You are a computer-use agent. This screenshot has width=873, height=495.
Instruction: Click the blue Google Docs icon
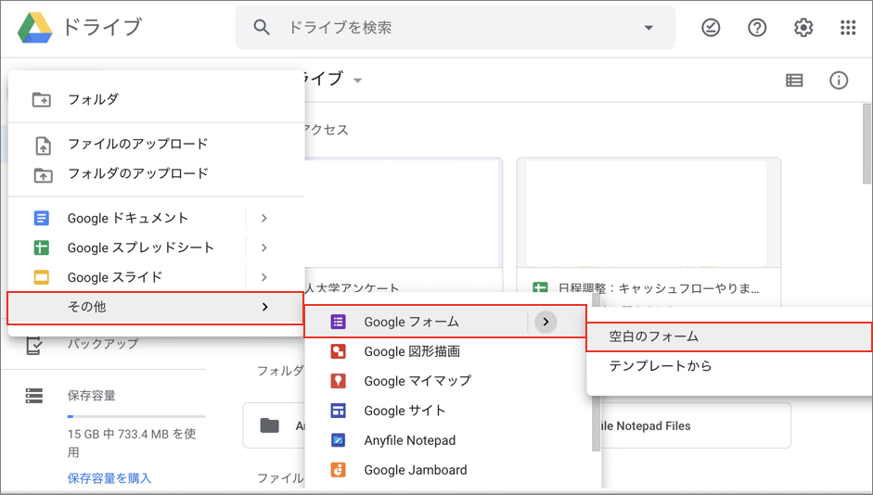42,218
